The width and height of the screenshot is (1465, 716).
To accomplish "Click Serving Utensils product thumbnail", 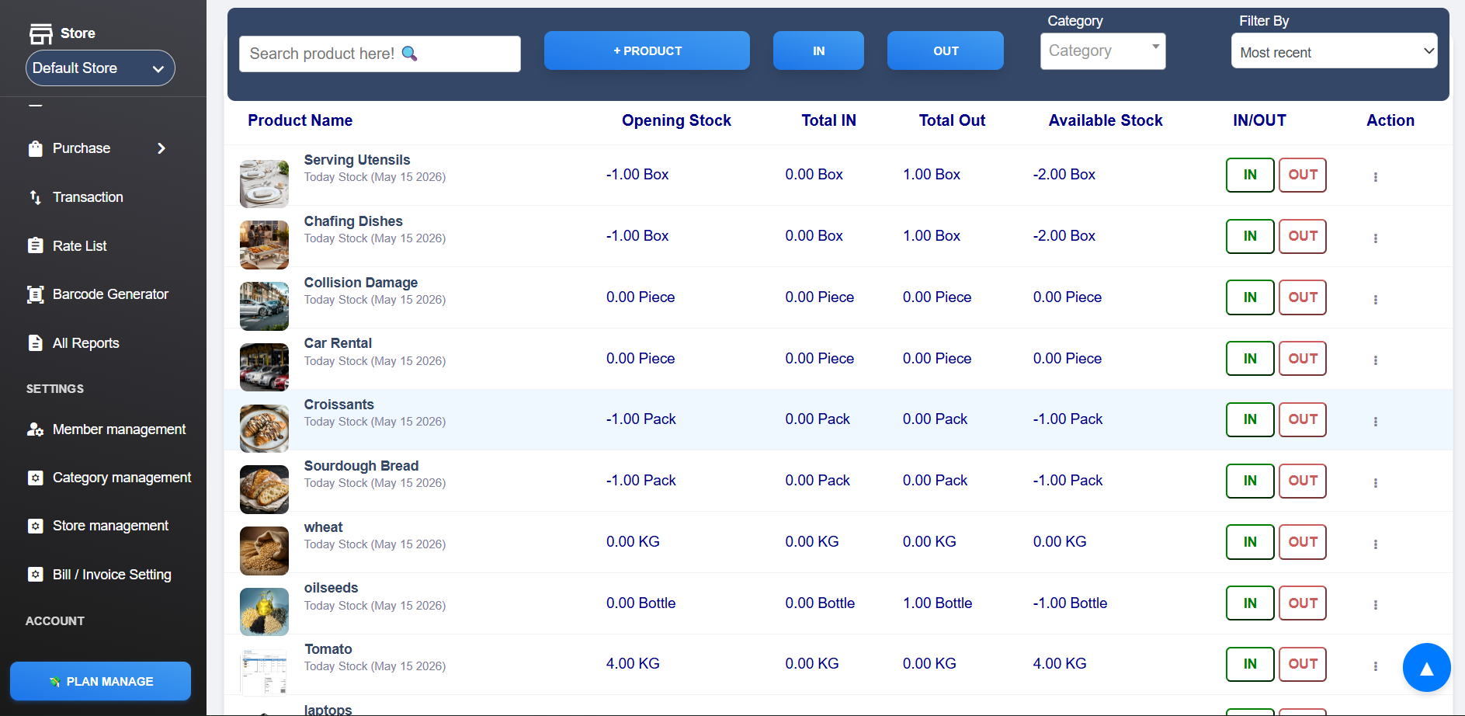I will coord(264,184).
